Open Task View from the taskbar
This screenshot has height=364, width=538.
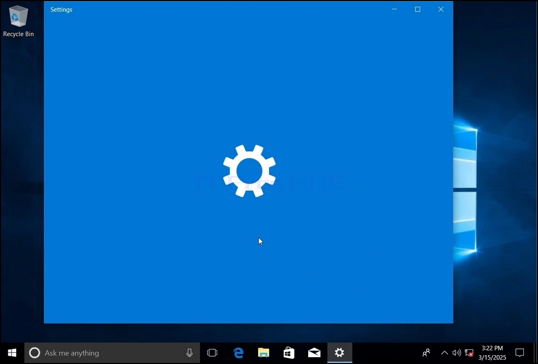tap(212, 353)
